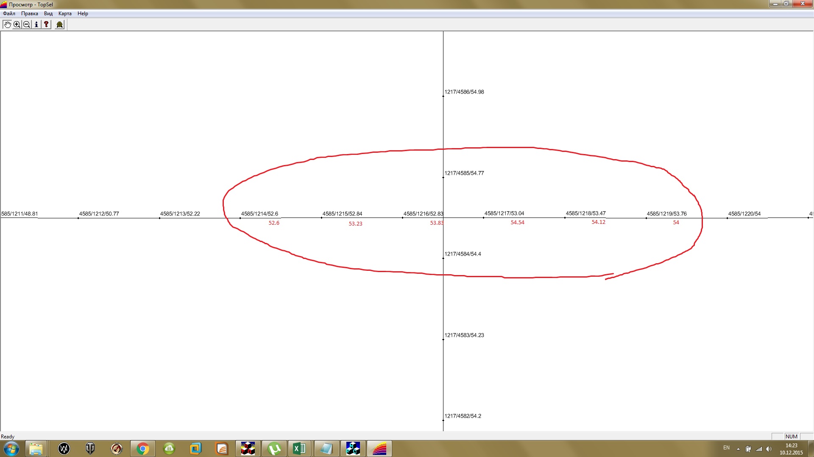Click the target icon in toolbar
Viewport: 814px width, 457px height.
[60, 25]
